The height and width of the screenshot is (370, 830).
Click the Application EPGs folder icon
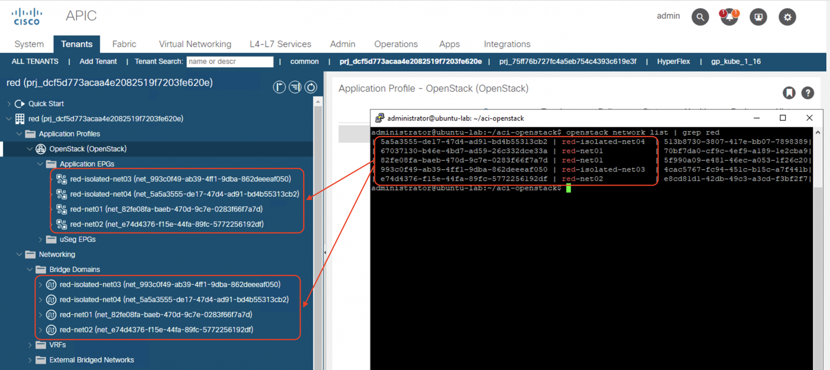51,164
